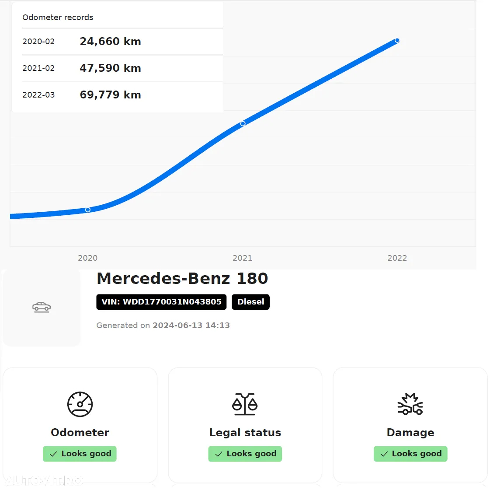Viewport: 490px width, 490px height.
Task: Click the Damage card title
Action: click(x=410, y=432)
